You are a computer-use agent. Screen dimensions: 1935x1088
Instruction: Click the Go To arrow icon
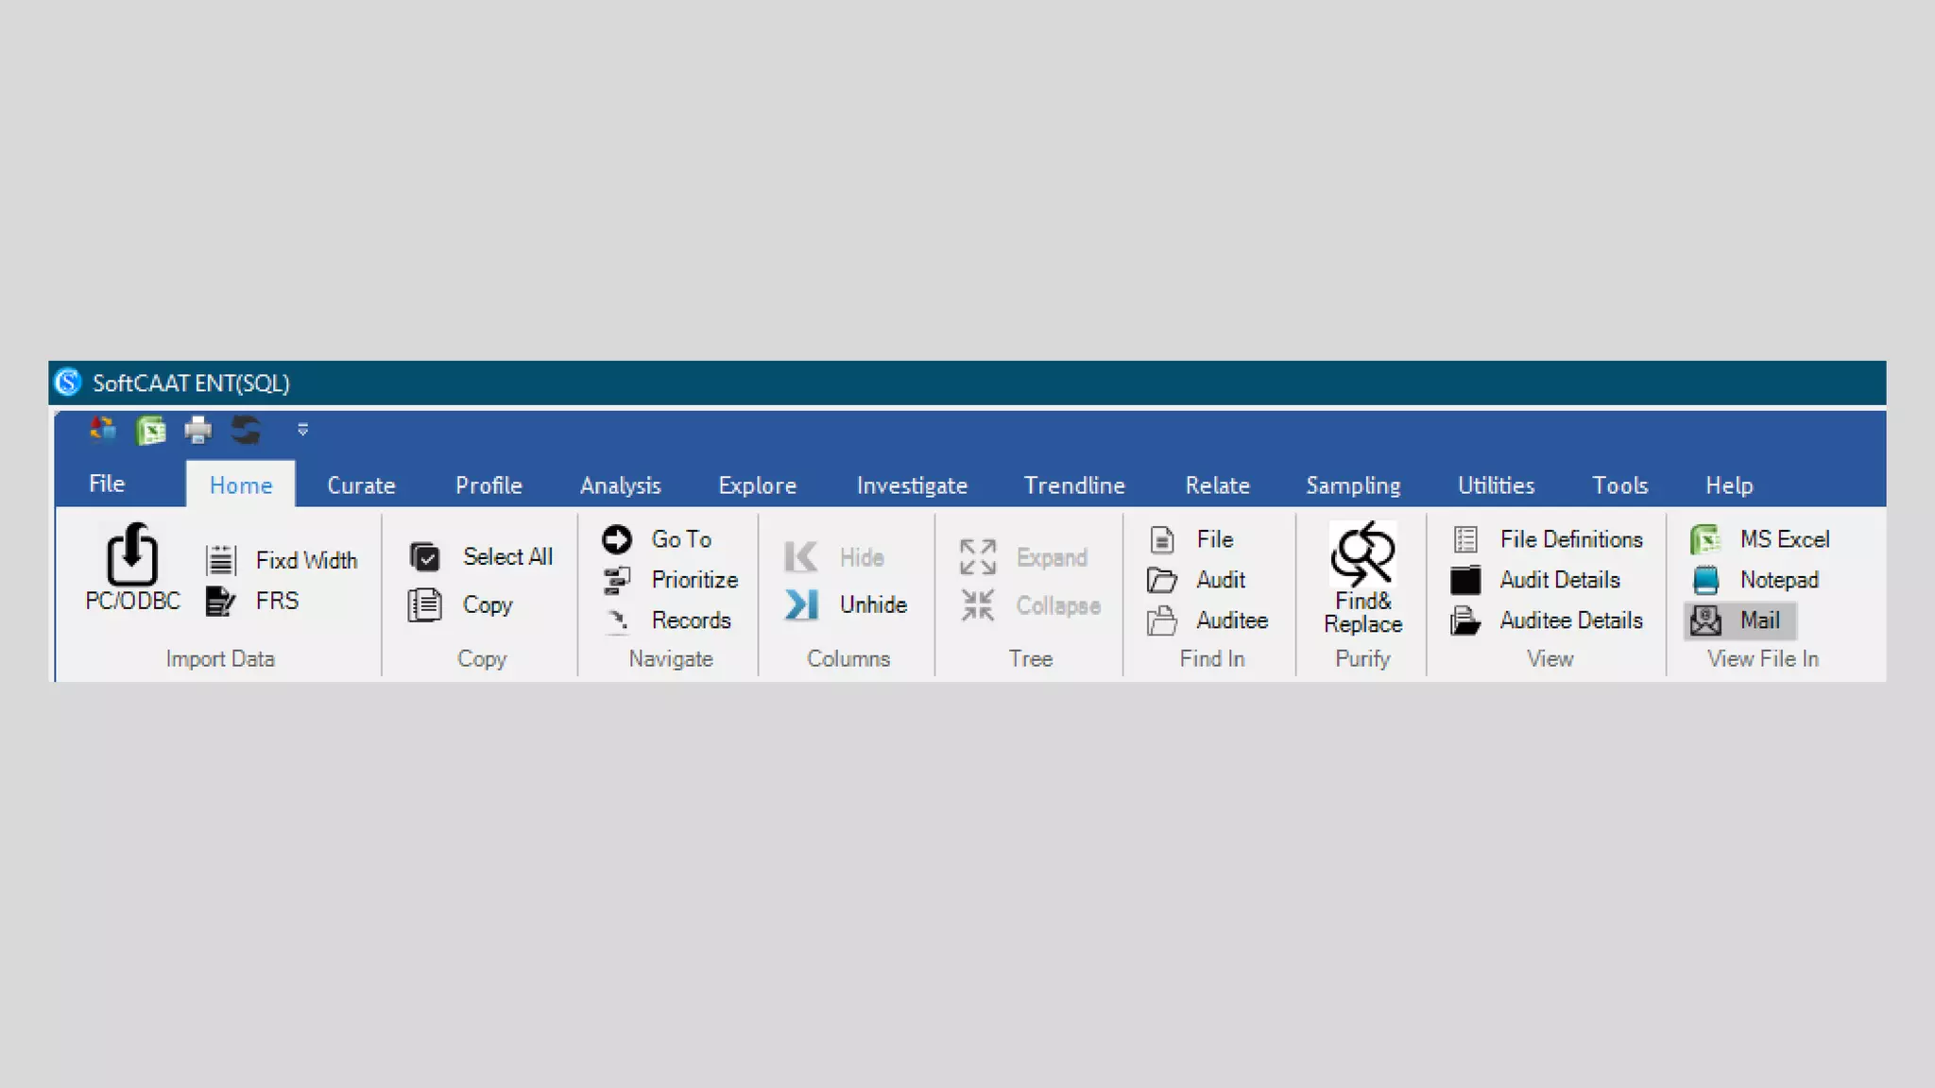pos(617,539)
